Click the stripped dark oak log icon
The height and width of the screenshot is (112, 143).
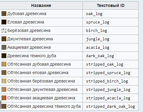point(4,106)
